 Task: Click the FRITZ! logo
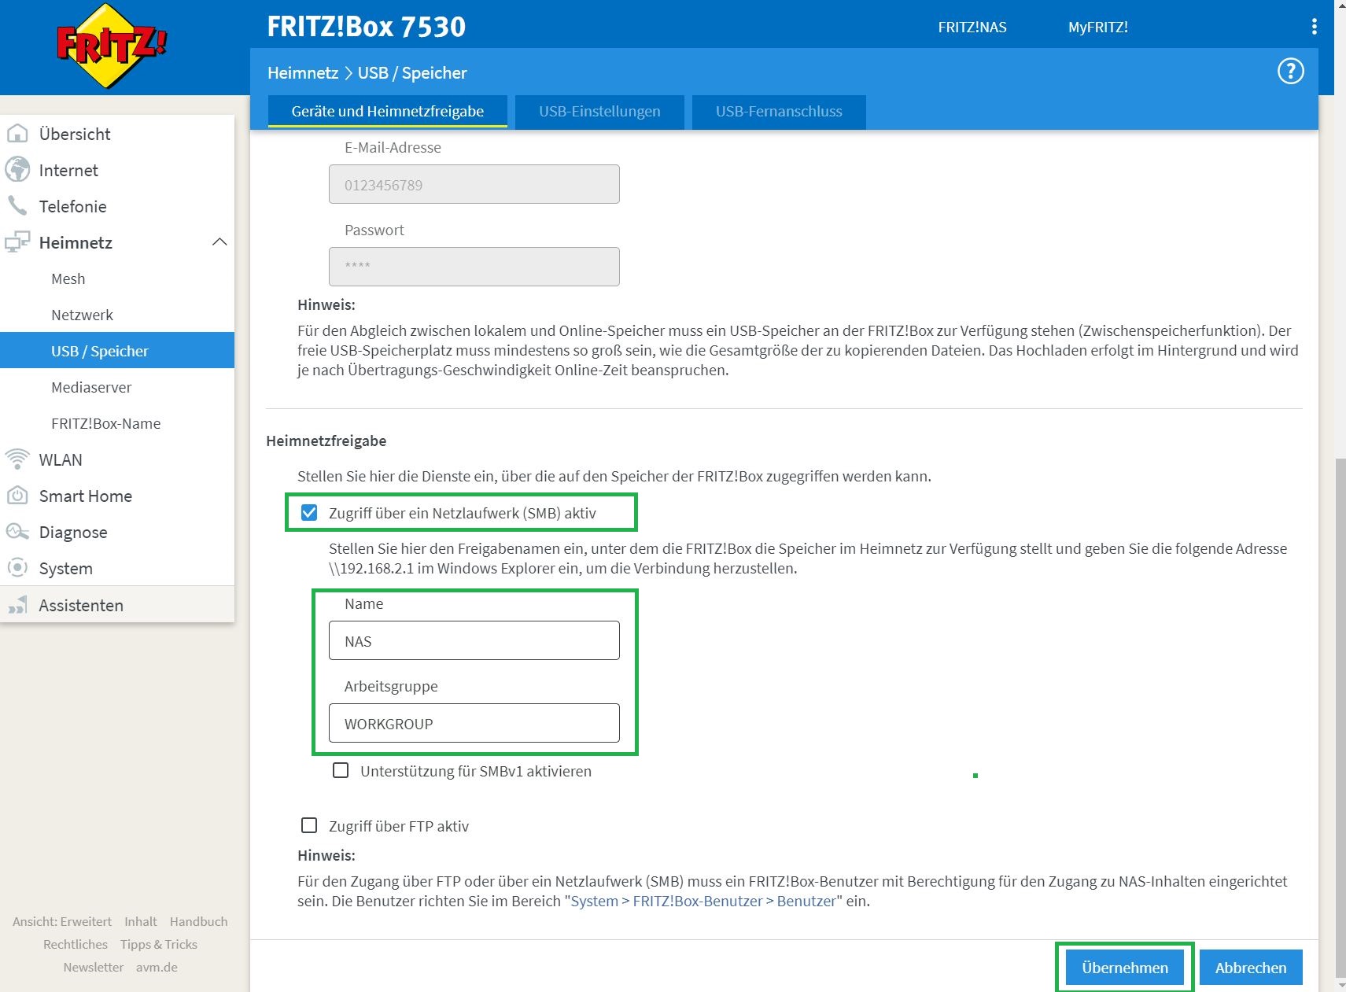pos(112,46)
